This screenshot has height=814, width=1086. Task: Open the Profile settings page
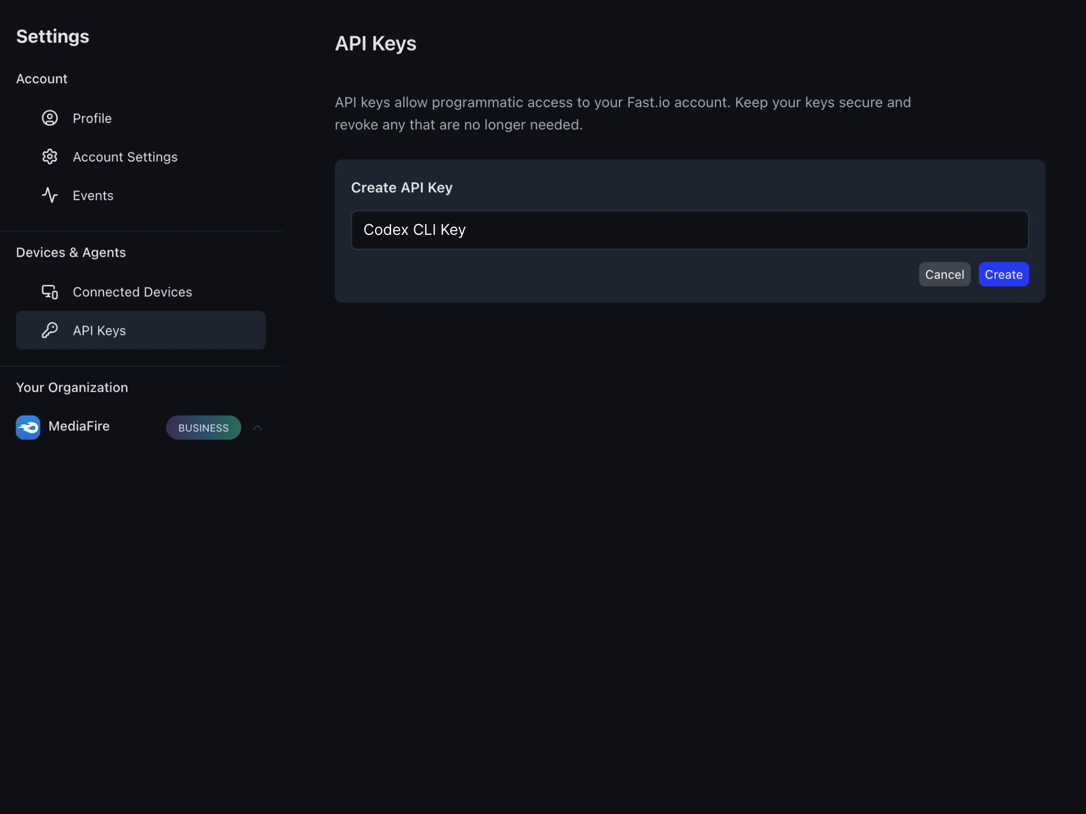[92, 118]
